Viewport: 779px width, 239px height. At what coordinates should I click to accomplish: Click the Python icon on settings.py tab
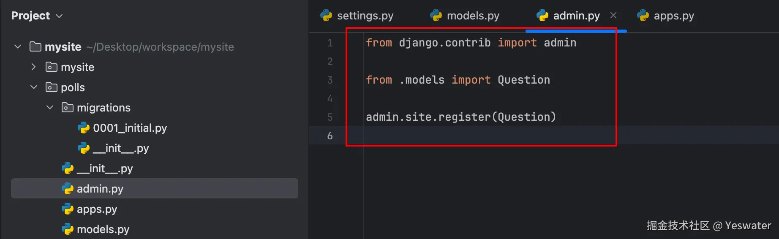[x=326, y=16]
